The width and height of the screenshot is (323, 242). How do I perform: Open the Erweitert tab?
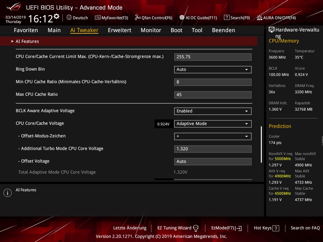[x=120, y=30]
